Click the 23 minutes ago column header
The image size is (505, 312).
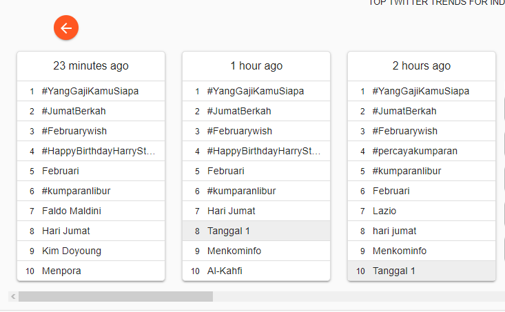point(91,66)
